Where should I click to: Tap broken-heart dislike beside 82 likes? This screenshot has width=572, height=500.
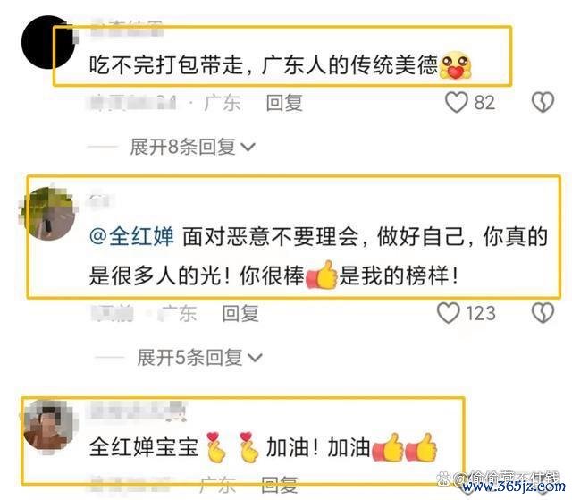click(543, 102)
